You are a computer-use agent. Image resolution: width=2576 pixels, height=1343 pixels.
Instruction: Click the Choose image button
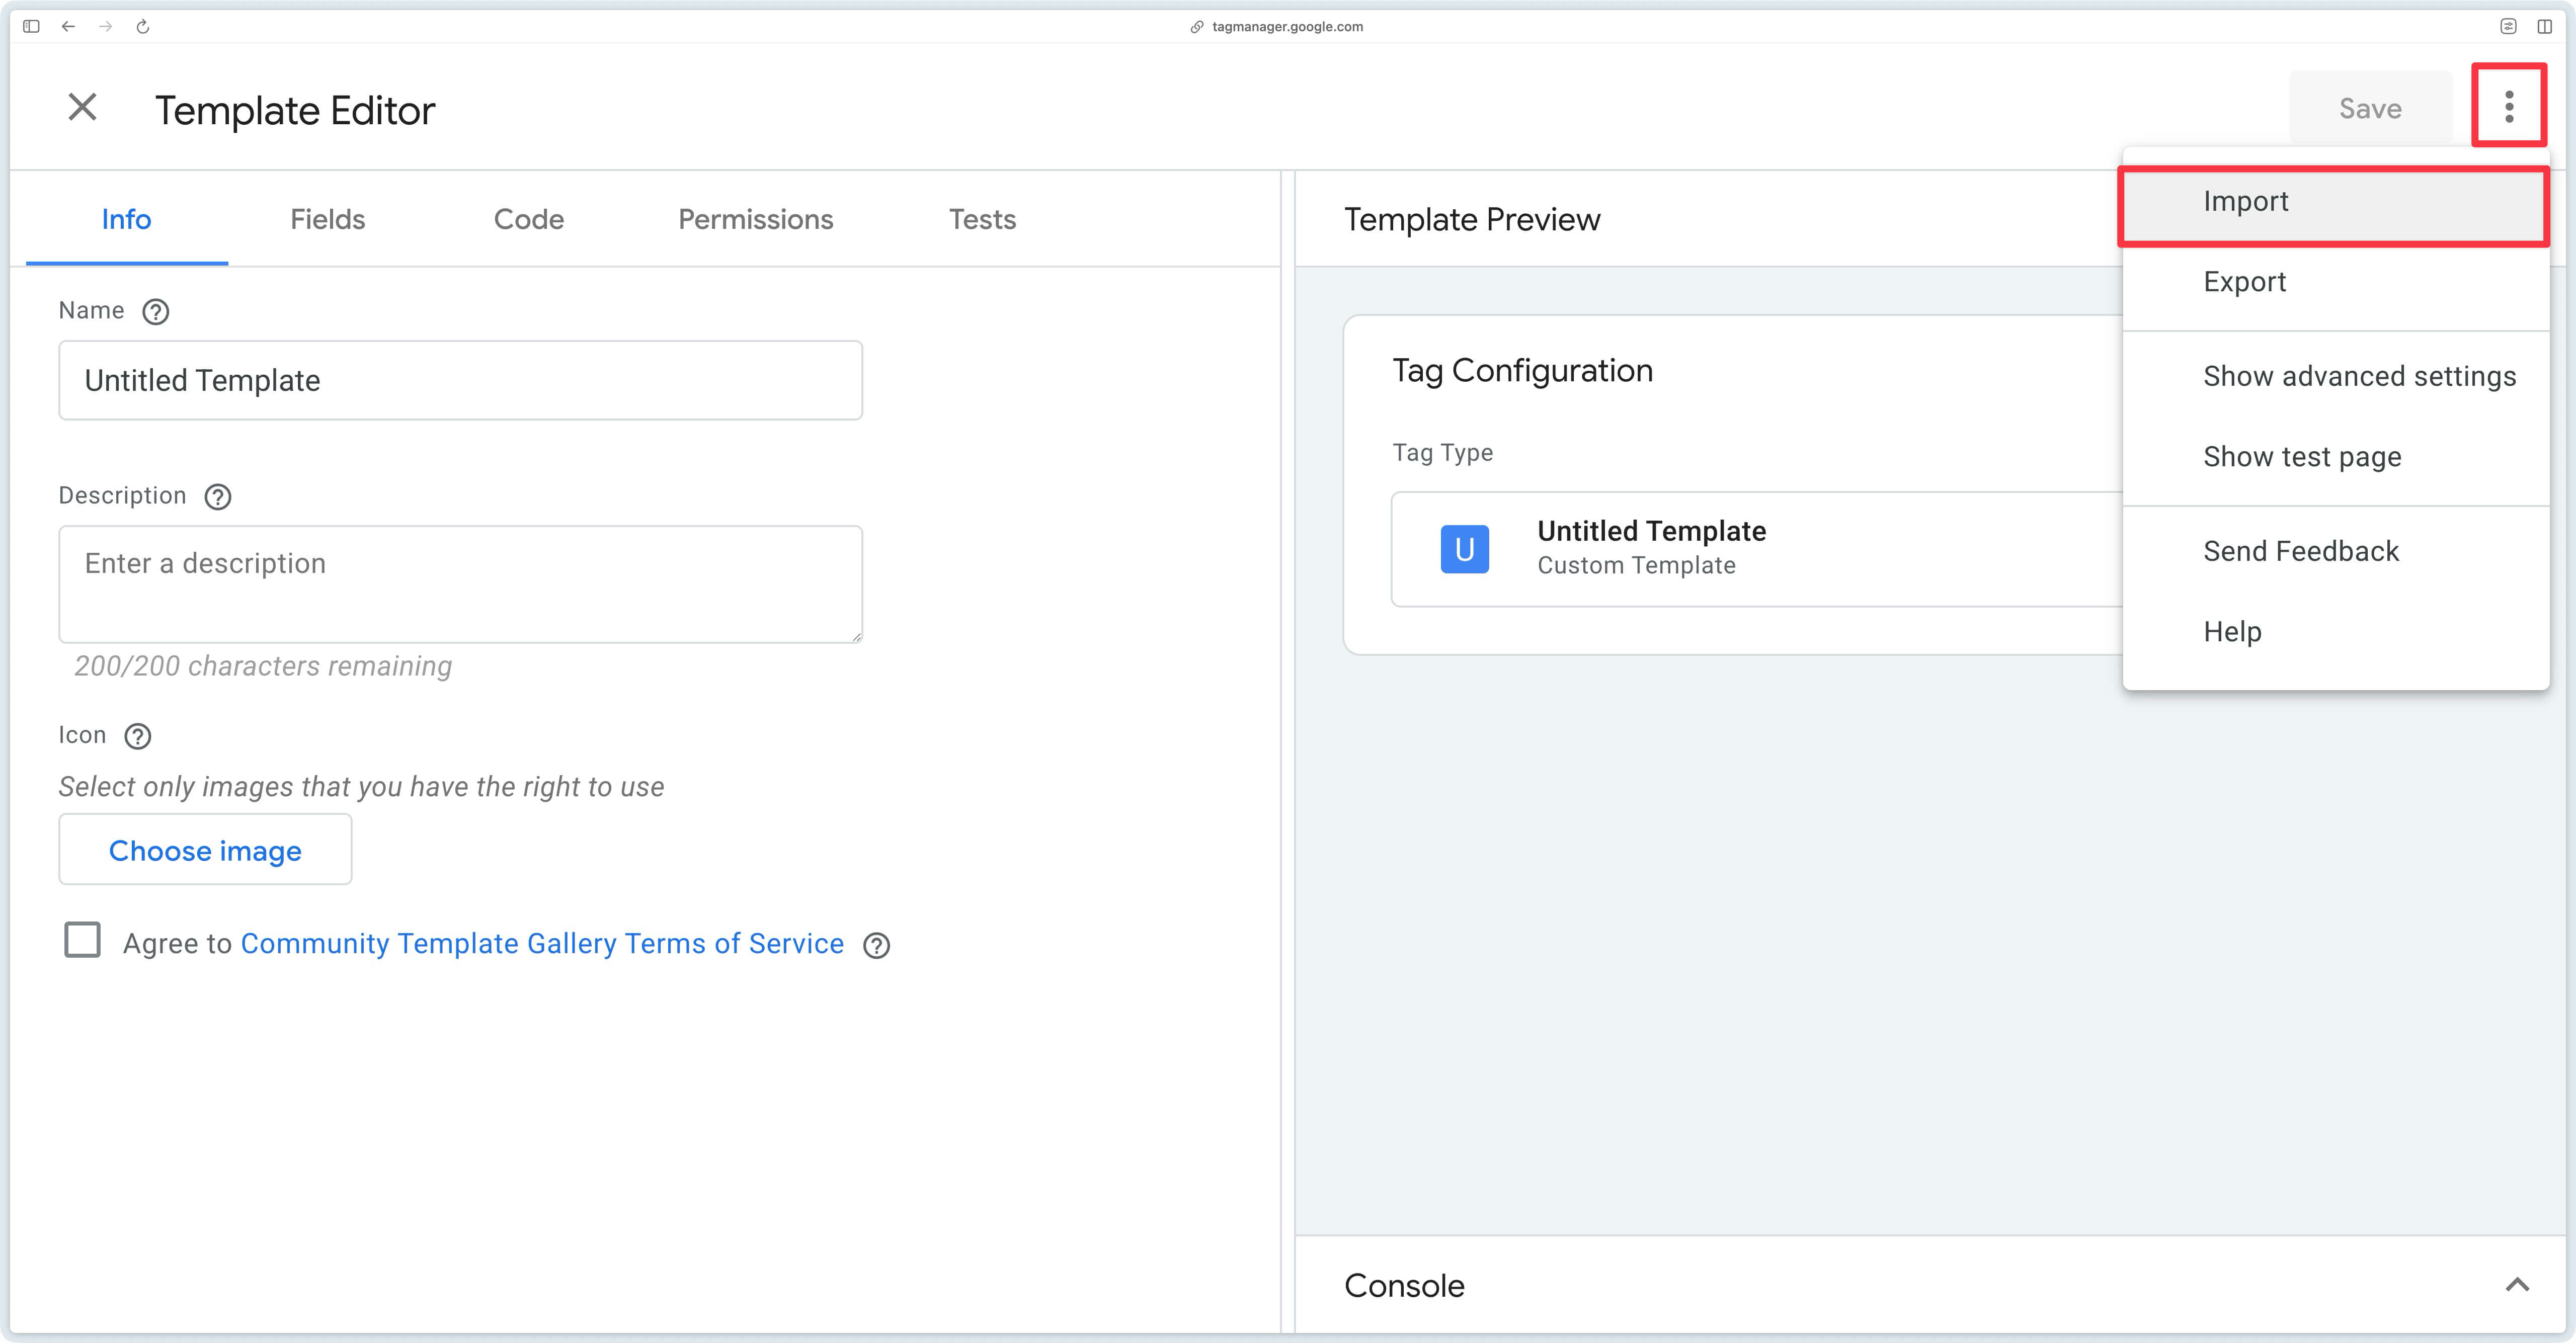tap(205, 850)
